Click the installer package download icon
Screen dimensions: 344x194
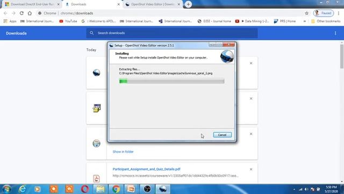coord(97,108)
